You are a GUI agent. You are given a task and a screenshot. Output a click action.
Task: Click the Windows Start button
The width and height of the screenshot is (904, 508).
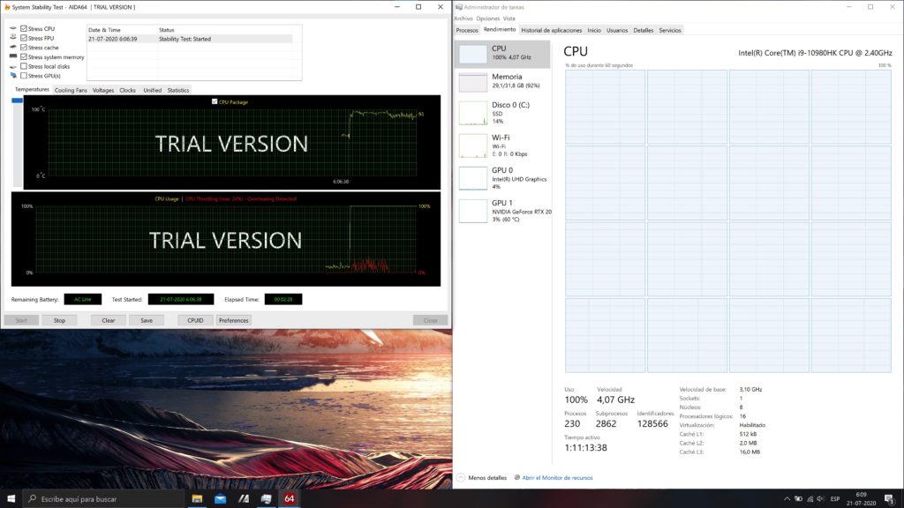tap(9, 499)
